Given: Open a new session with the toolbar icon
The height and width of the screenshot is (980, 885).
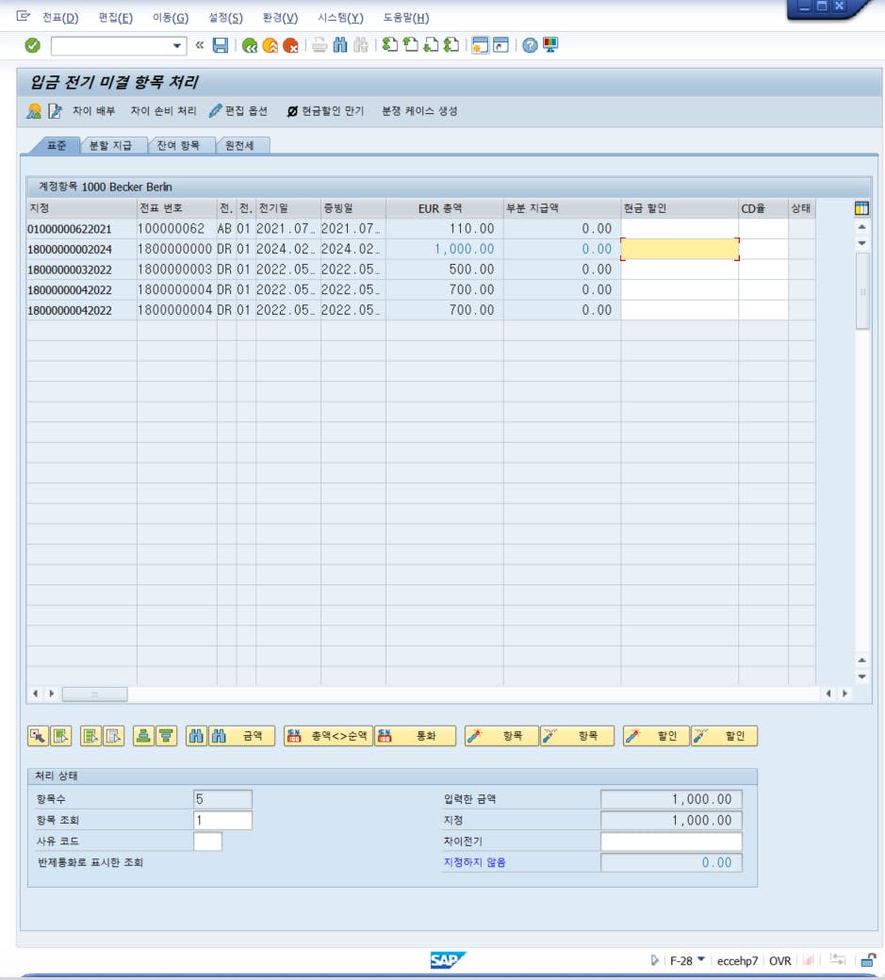Looking at the screenshot, I should click(480, 45).
